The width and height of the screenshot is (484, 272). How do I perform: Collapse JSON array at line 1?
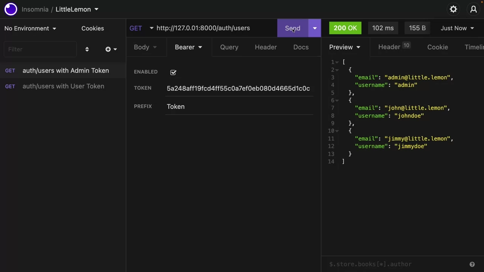click(337, 62)
